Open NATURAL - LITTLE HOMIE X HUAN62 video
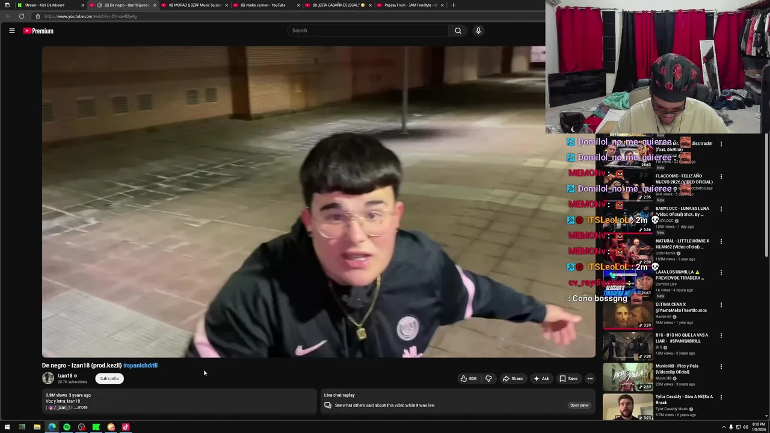The image size is (770, 433). pos(682,244)
